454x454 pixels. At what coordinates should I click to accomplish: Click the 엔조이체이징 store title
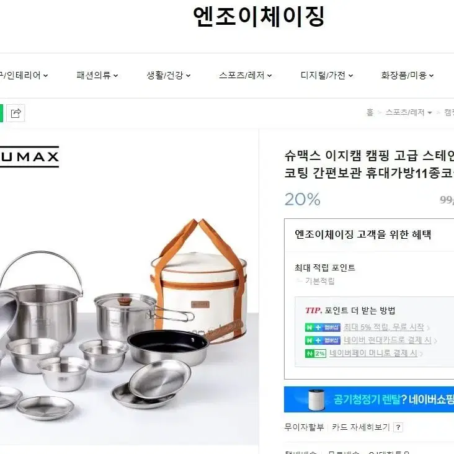(259, 17)
